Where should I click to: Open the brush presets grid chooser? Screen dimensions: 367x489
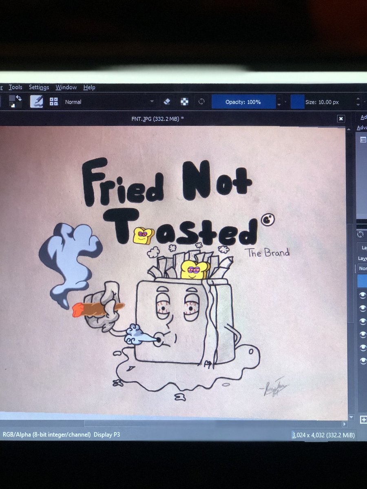[54, 101]
